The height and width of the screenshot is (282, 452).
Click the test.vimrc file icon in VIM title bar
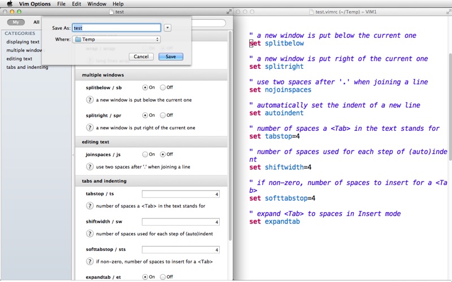(x=311, y=12)
